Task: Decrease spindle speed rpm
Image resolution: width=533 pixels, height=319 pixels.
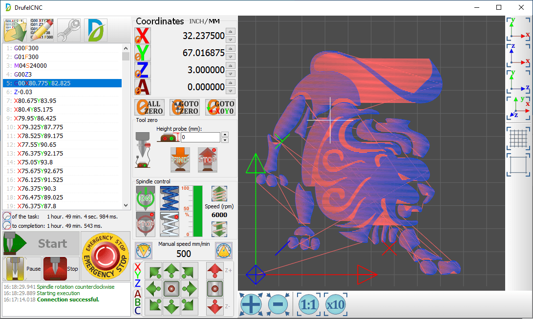Action: [219, 229]
